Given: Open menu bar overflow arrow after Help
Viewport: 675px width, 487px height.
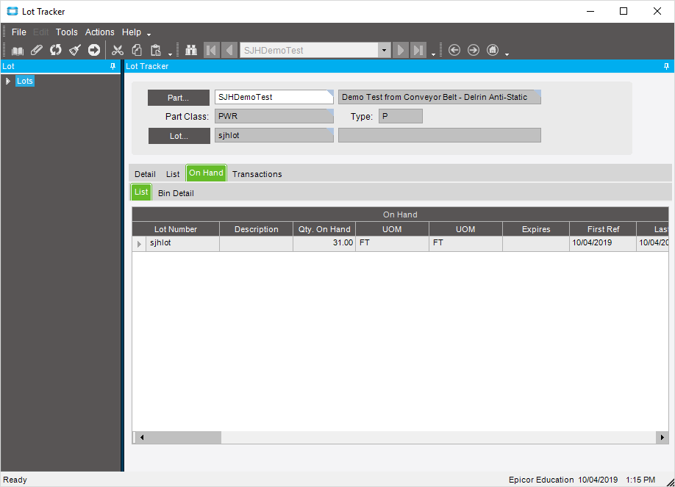Looking at the screenshot, I should point(149,35).
